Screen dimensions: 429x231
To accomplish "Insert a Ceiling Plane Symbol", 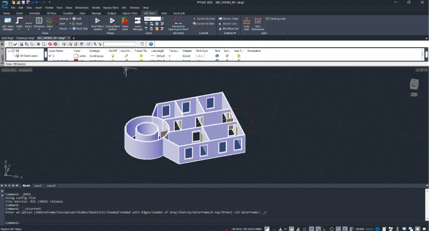I will coord(112,24).
